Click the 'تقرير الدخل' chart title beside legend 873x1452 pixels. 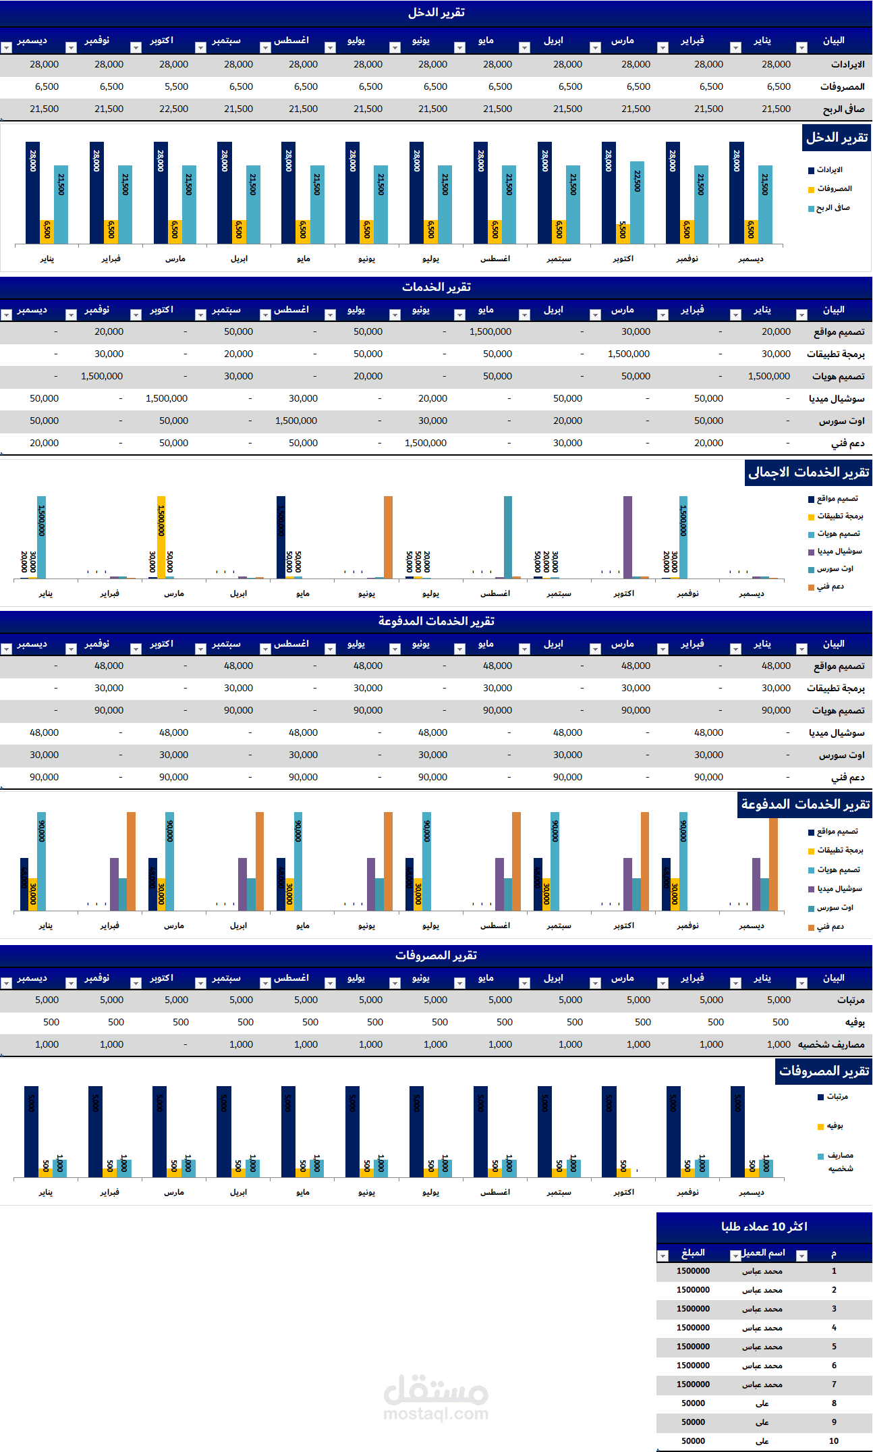(x=837, y=138)
